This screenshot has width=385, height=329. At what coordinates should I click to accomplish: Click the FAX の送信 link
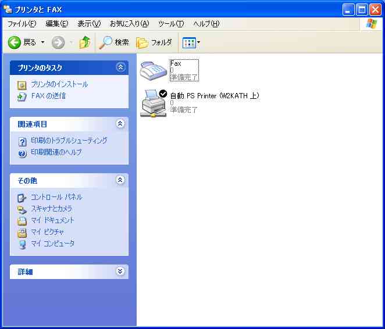pyautogui.click(x=48, y=96)
